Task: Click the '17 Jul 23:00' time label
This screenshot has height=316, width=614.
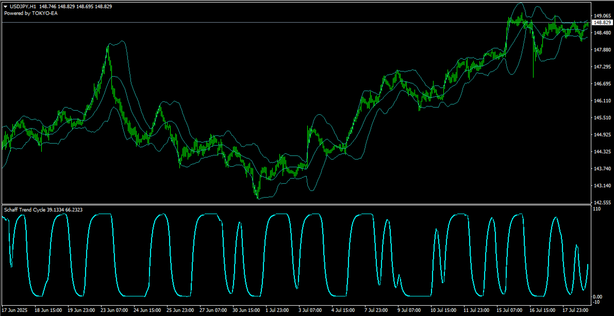Action: (576, 310)
